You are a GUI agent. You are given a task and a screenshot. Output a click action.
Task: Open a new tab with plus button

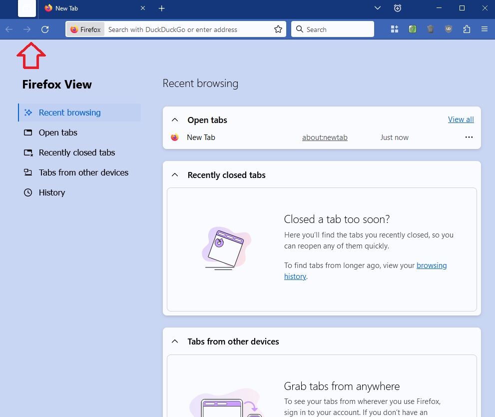coord(162,8)
